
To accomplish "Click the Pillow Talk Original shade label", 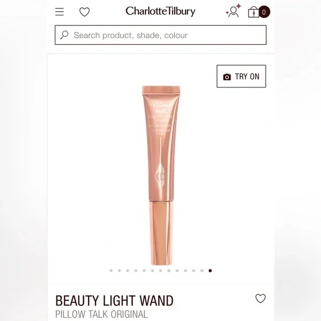I will 101,314.
